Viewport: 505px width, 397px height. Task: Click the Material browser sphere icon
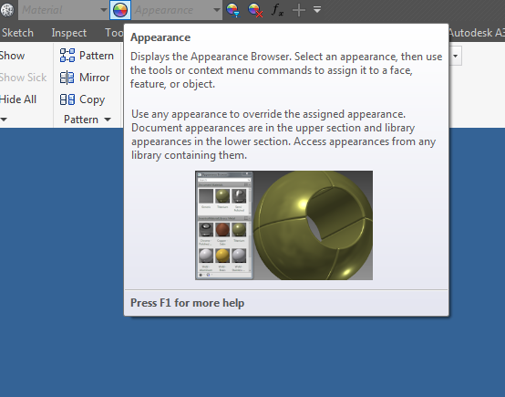click(6, 10)
